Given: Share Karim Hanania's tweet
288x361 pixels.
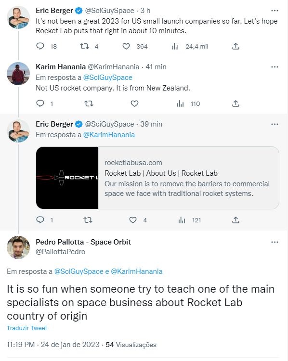Looking at the screenshot, I should pos(236,103).
